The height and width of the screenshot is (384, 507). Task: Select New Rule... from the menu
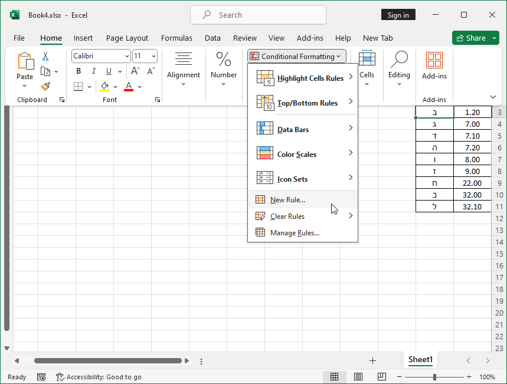click(x=287, y=200)
